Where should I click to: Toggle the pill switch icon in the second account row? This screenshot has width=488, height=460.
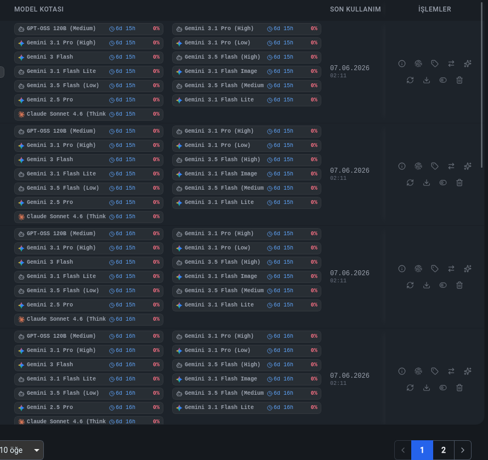pyautogui.click(x=443, y=183)
